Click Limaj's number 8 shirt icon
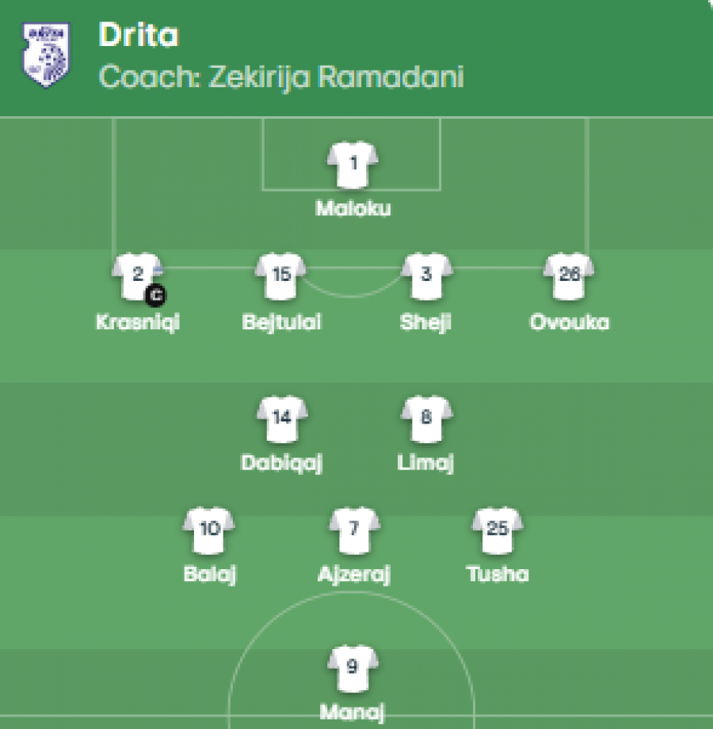 (426, 420)
